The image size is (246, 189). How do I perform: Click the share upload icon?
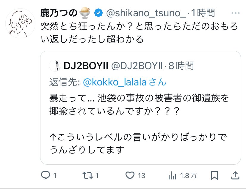pyautogui.click(x=235, y=176)
